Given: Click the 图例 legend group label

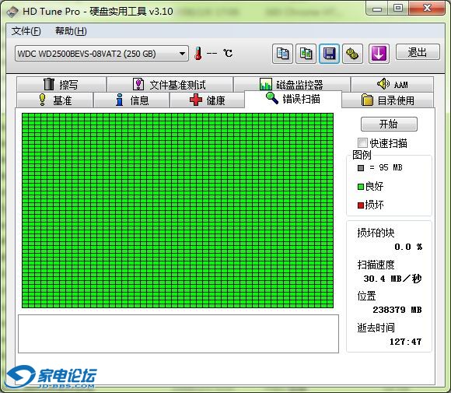Looking at the screenshot, I should [362, 155].
